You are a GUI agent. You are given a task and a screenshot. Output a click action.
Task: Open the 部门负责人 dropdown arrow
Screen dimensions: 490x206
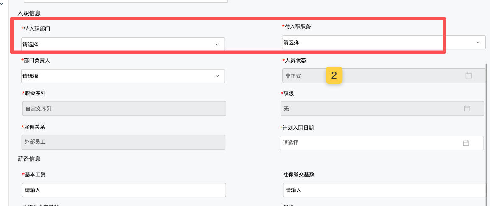[x=217, y=76]
